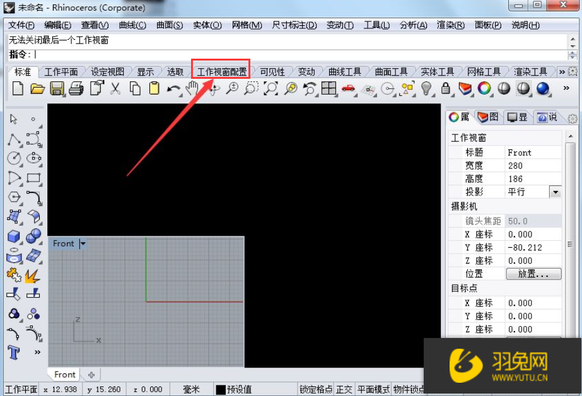Click the four-viewport layout icon
This screenshot has width=582, height=396.
pos(329,89)
